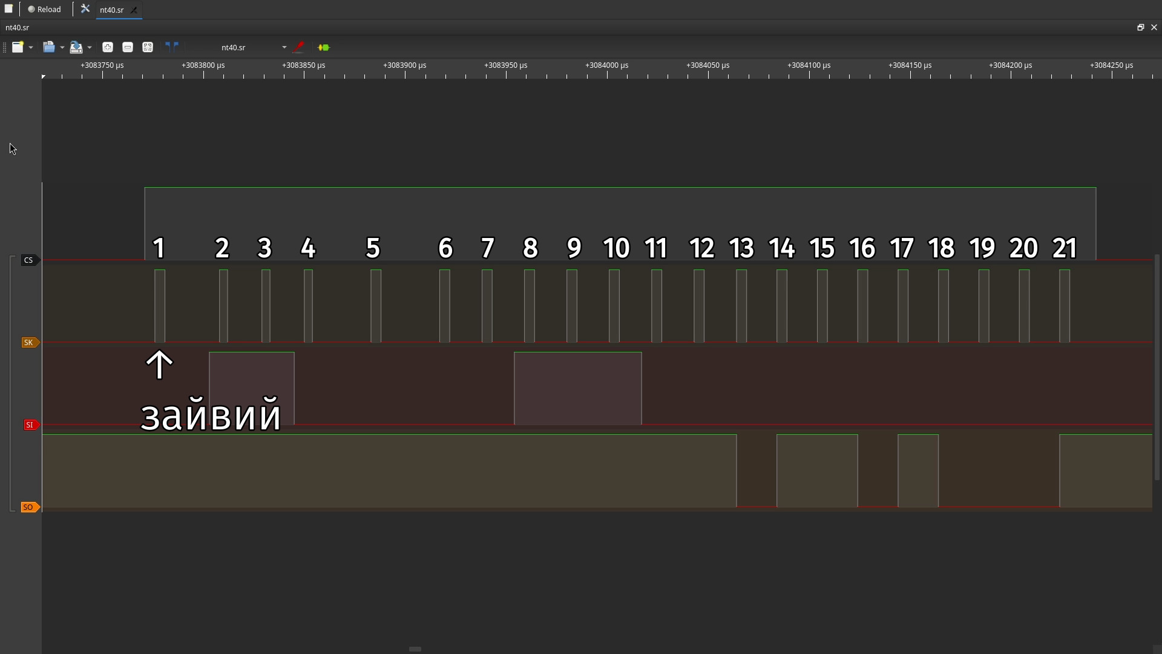1162x654 pixels.
Task: Add protocol decoder green icon
Action: point(324,47)
